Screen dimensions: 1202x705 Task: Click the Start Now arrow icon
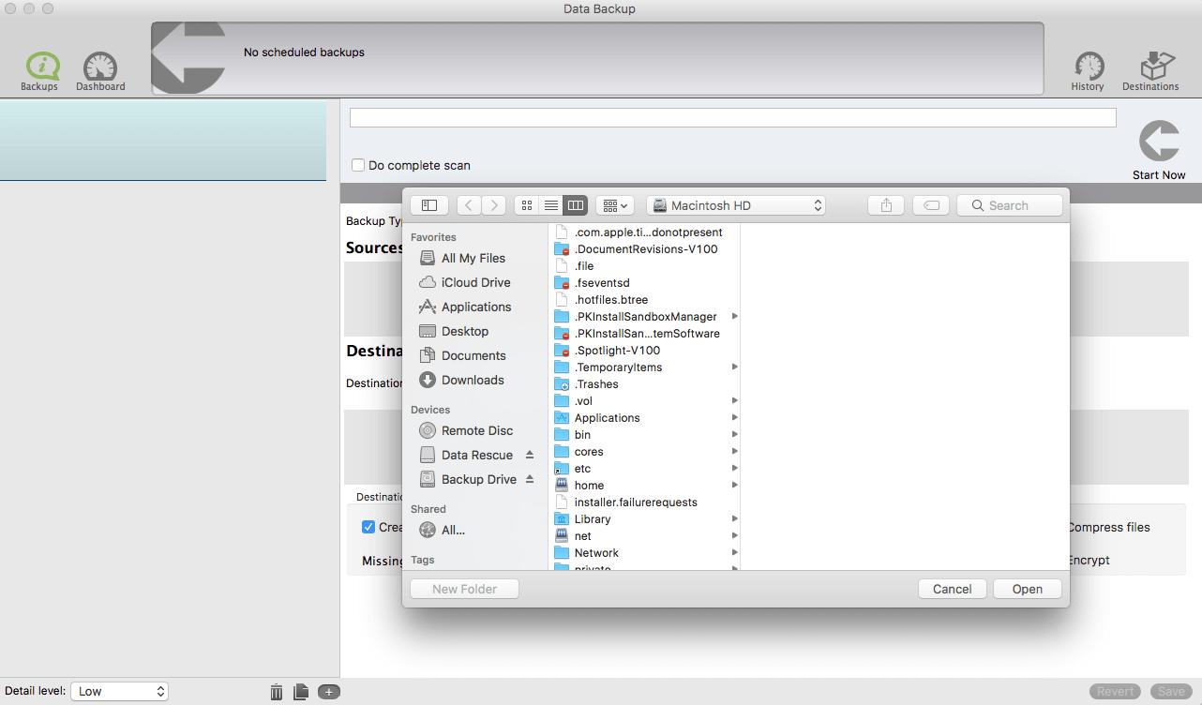[1159, 142]
